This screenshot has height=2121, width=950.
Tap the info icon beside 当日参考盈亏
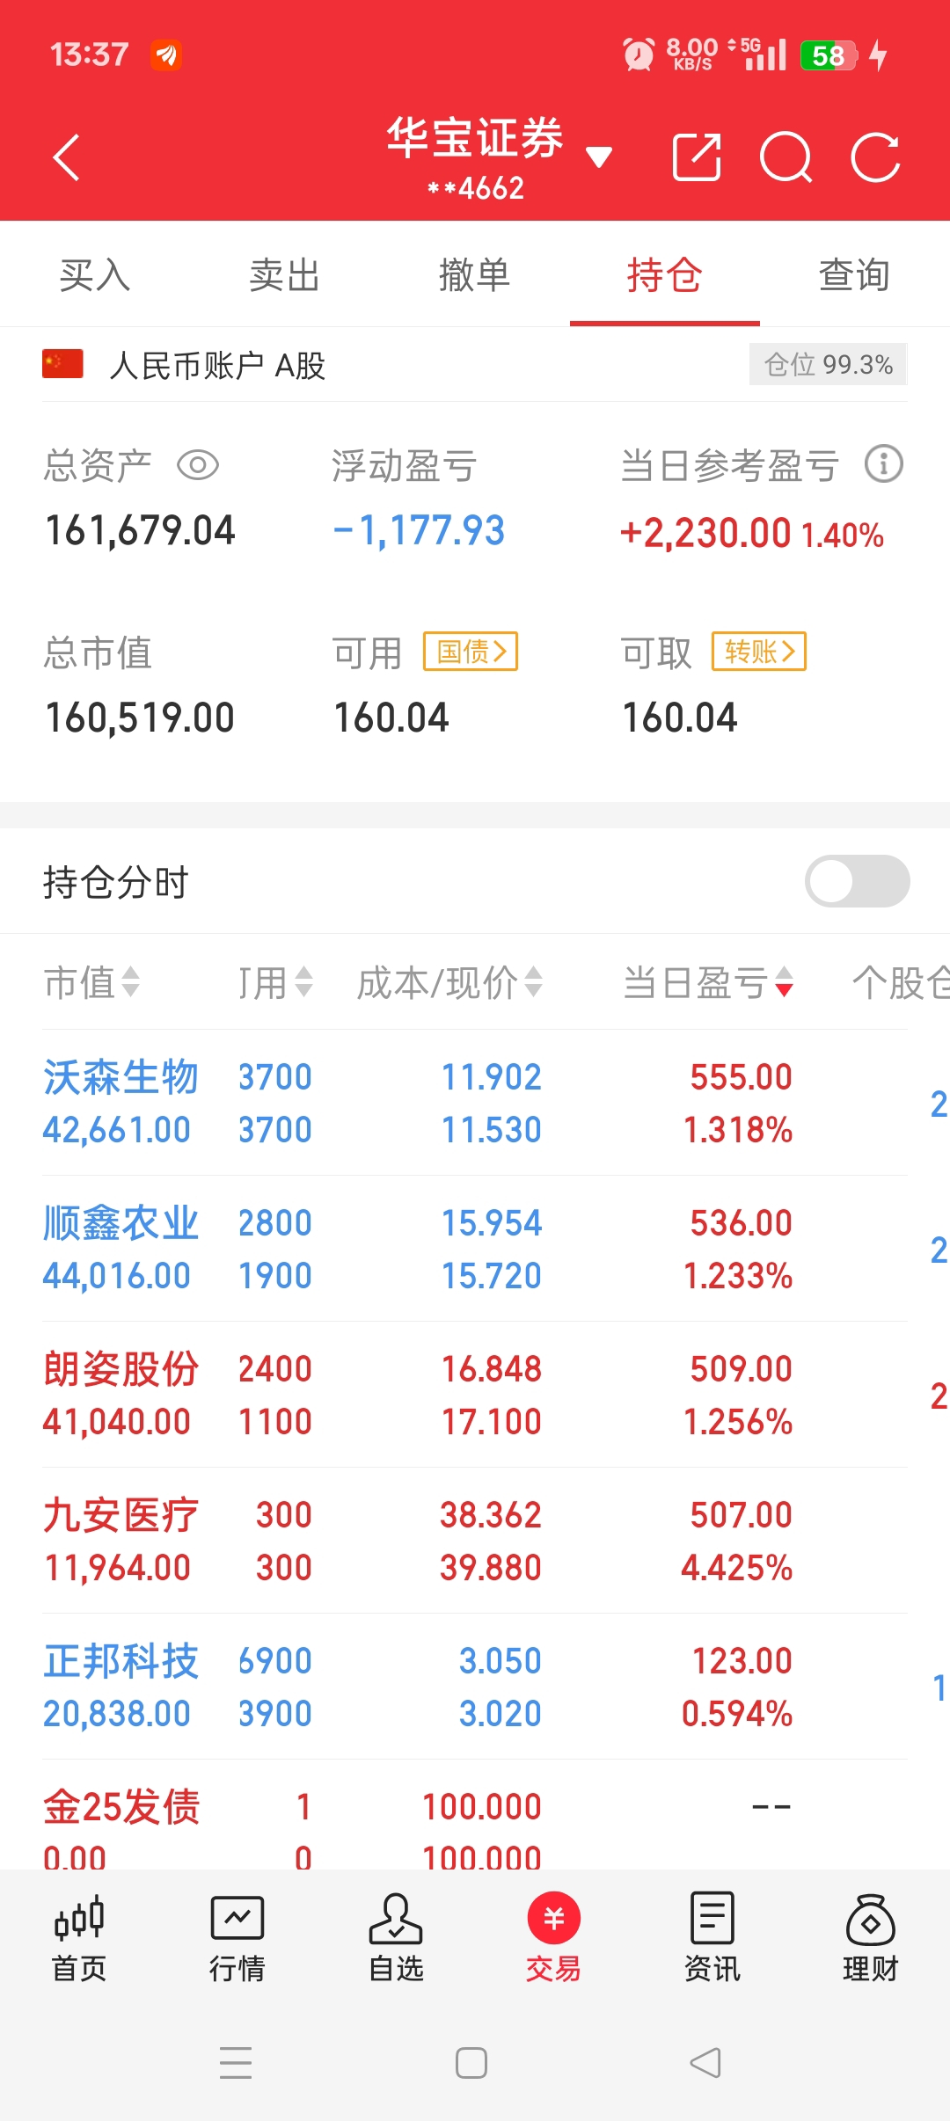pos(884,463)
